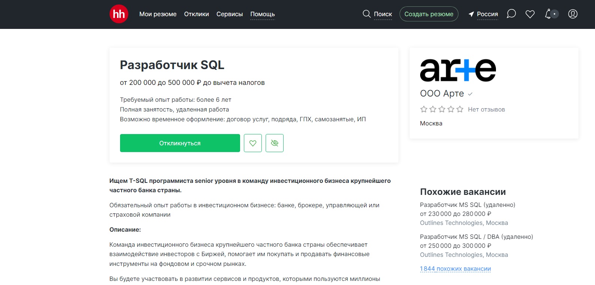The width and height of the screenshot is (595, 285).
Task: Click Нет отзывов reviews label
Action: 487,110
